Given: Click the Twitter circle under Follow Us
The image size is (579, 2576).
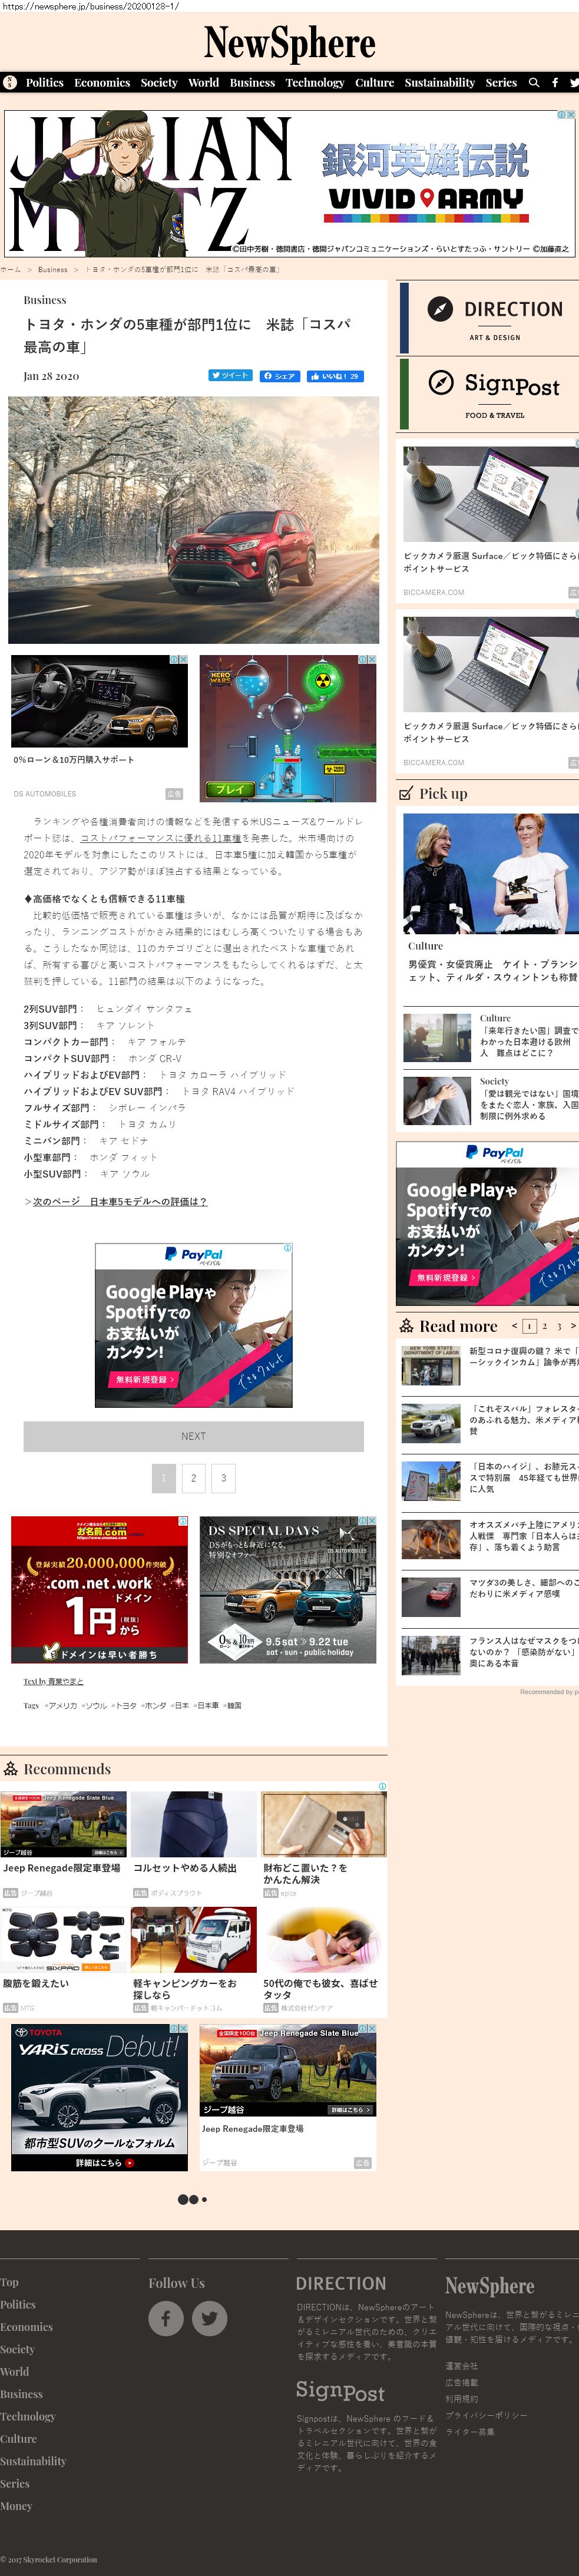Looking at the screenshot, I should pyautogui.click(x=209, y=2317).
